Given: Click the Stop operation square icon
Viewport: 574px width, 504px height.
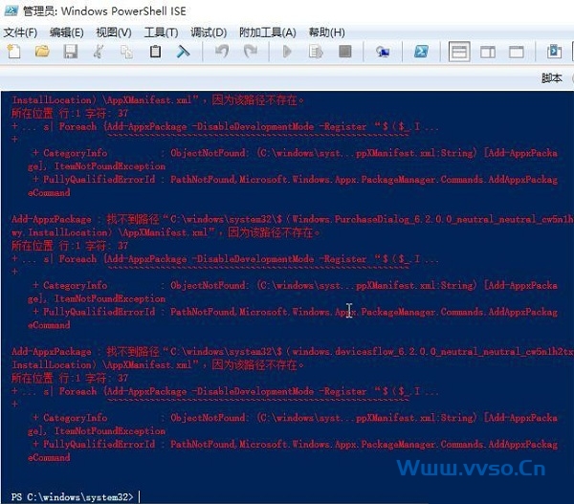Looking at the screenshot, I should pos(345,52).
